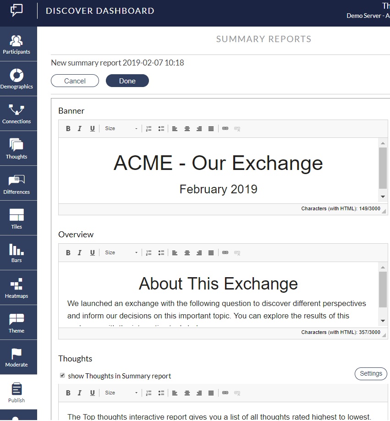
Task: Open the Differences view in sidebar
Action: coord(18,183)
